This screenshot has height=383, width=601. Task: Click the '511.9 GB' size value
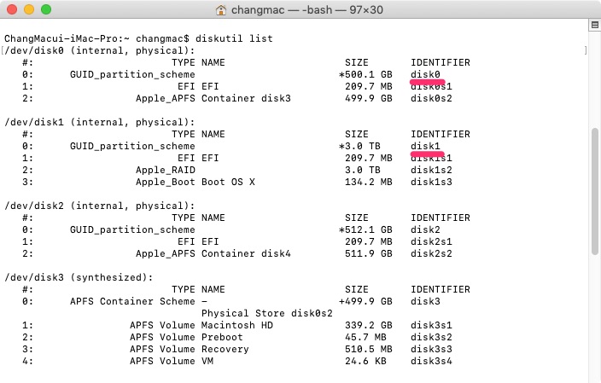click(369, 253)
